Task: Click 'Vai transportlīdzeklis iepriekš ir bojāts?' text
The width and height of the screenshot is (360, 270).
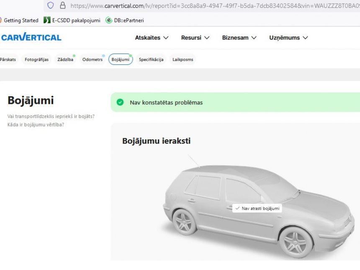Action: point(51,116)
